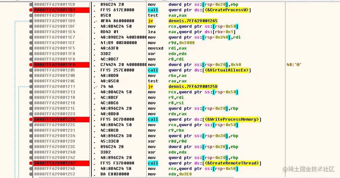Select jump target dennis.7FF62900125D
Image resolution: width=340 pixels, height=178 pixels.
click(x=193, y=87)
